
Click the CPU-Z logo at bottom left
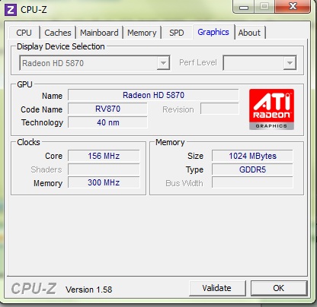click(x=34, y=289)
